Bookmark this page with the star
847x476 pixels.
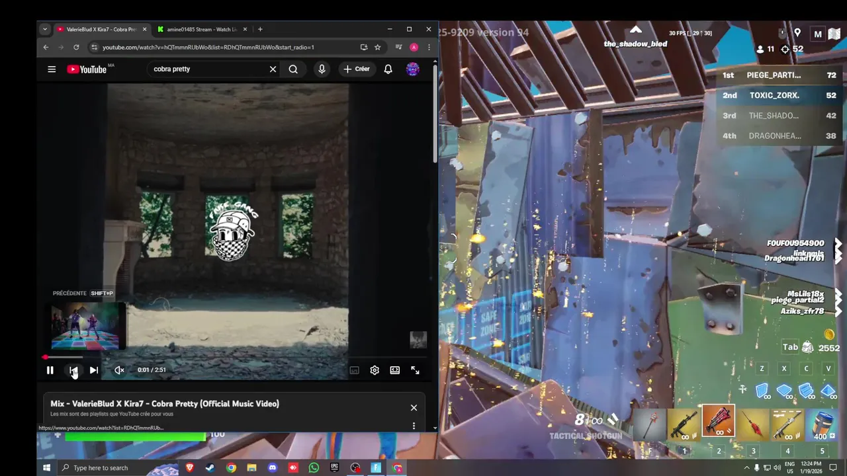377,47
